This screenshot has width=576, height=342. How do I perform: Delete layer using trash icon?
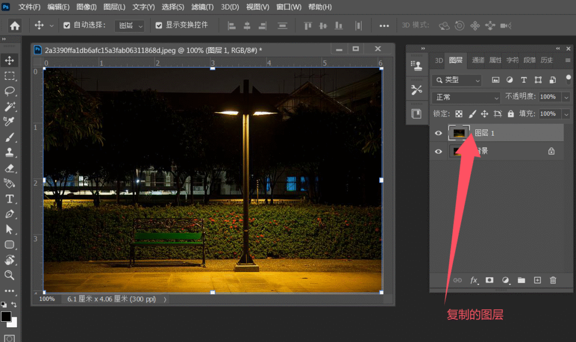(553, 280)
